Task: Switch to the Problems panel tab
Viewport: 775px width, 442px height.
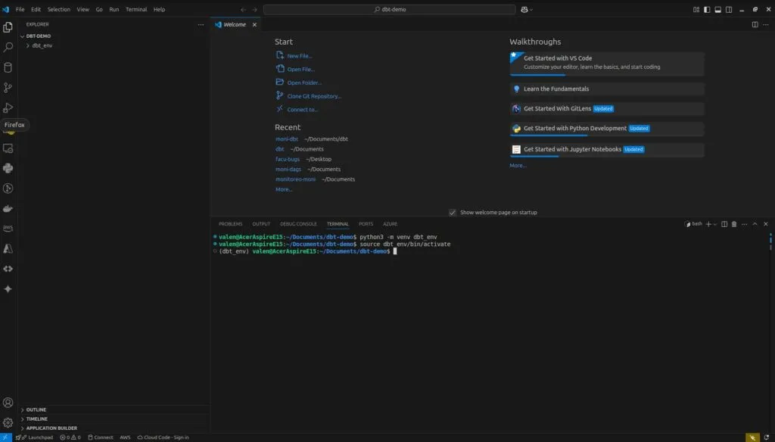Action: pos(230,224)
